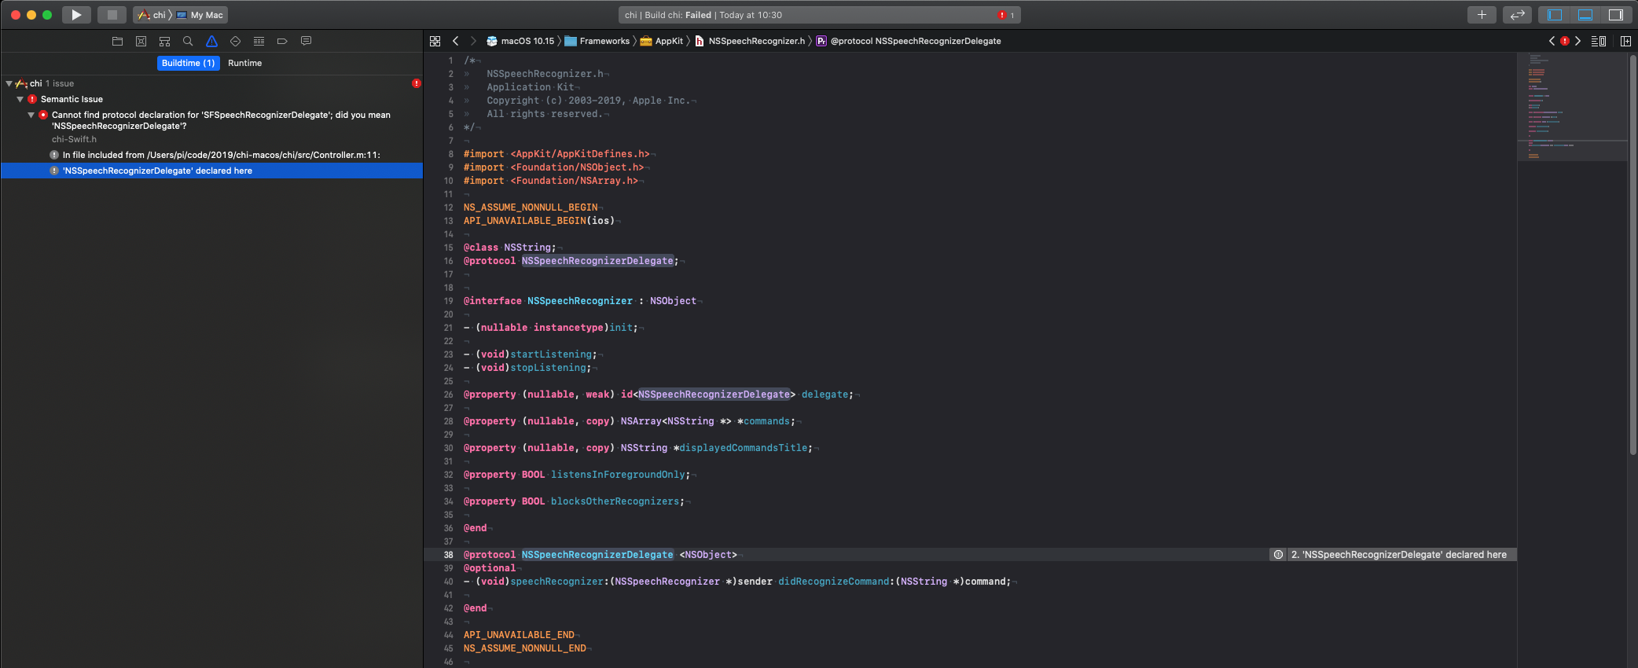Viewport: 1638px width, 668px height.
Task: Click the red error badge beside chi issue
Action: (416, 83)
